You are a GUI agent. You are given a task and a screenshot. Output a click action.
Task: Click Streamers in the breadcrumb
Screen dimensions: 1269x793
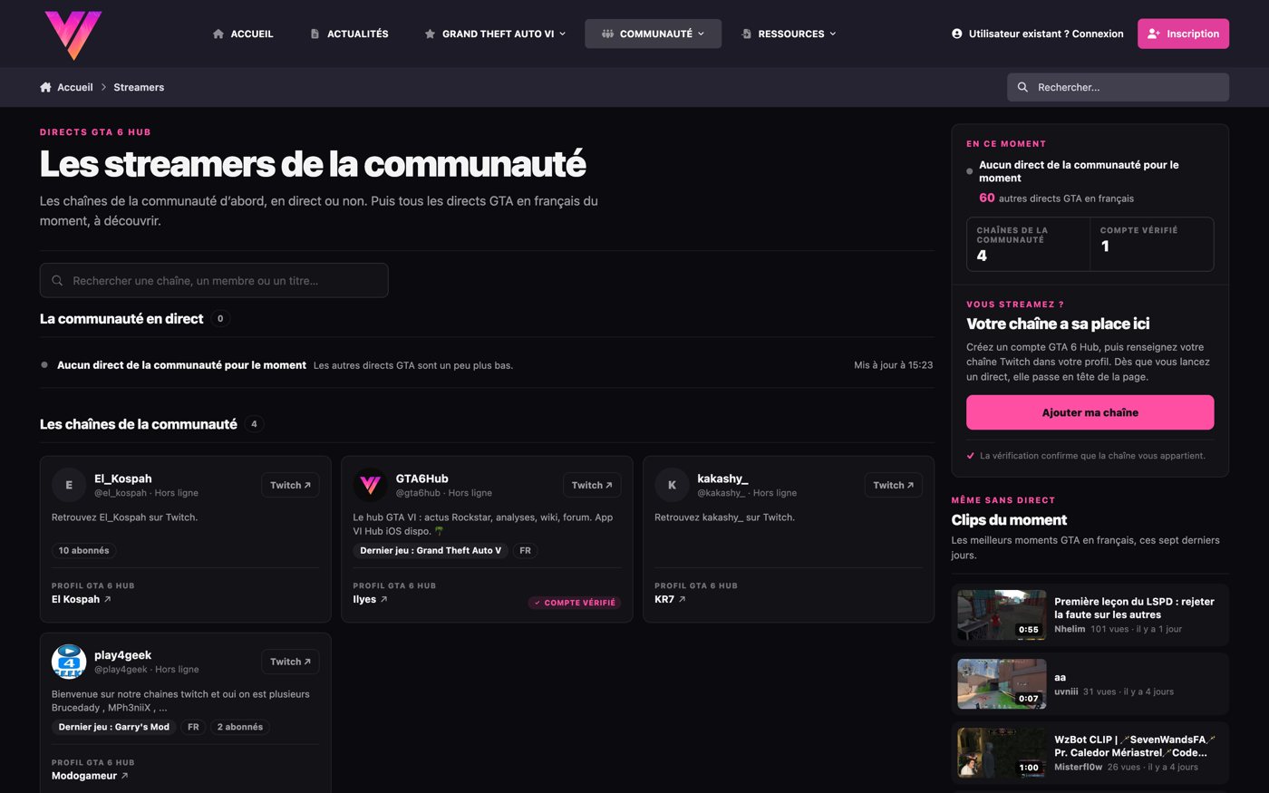pos(139,87)
